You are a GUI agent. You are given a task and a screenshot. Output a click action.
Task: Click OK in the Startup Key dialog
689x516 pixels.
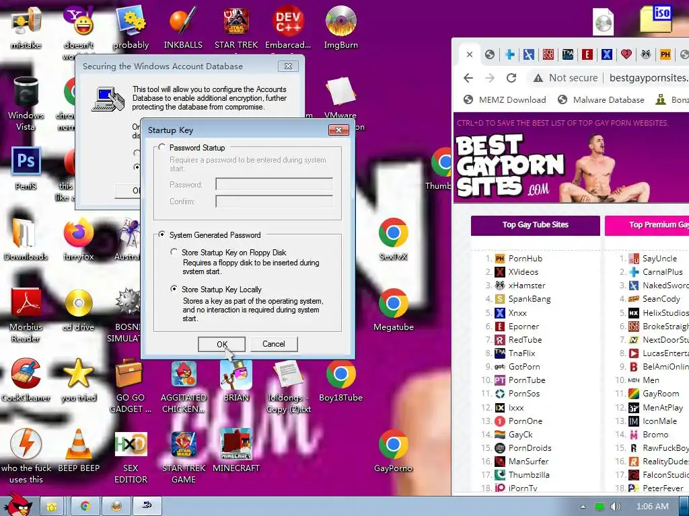pos(221,345)
